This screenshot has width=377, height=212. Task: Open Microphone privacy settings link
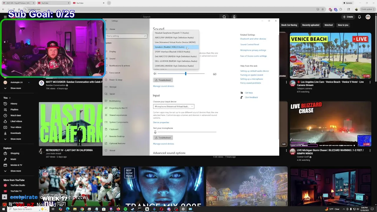pos(253,50)
